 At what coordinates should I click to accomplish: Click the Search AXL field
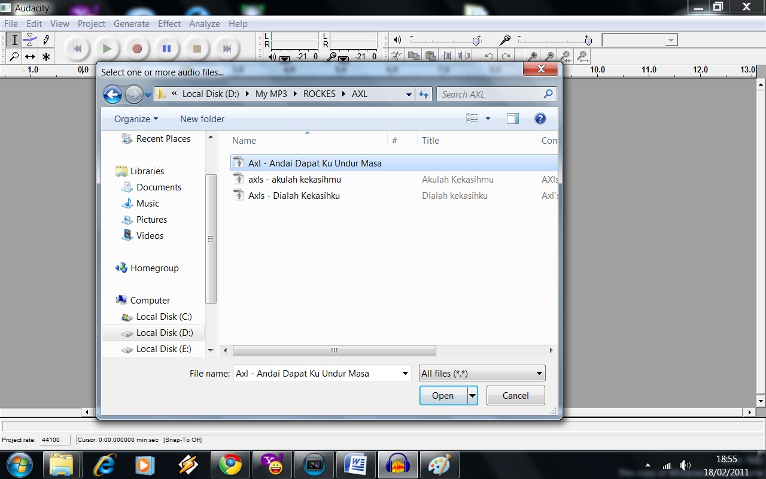click(x=497, y=95)
